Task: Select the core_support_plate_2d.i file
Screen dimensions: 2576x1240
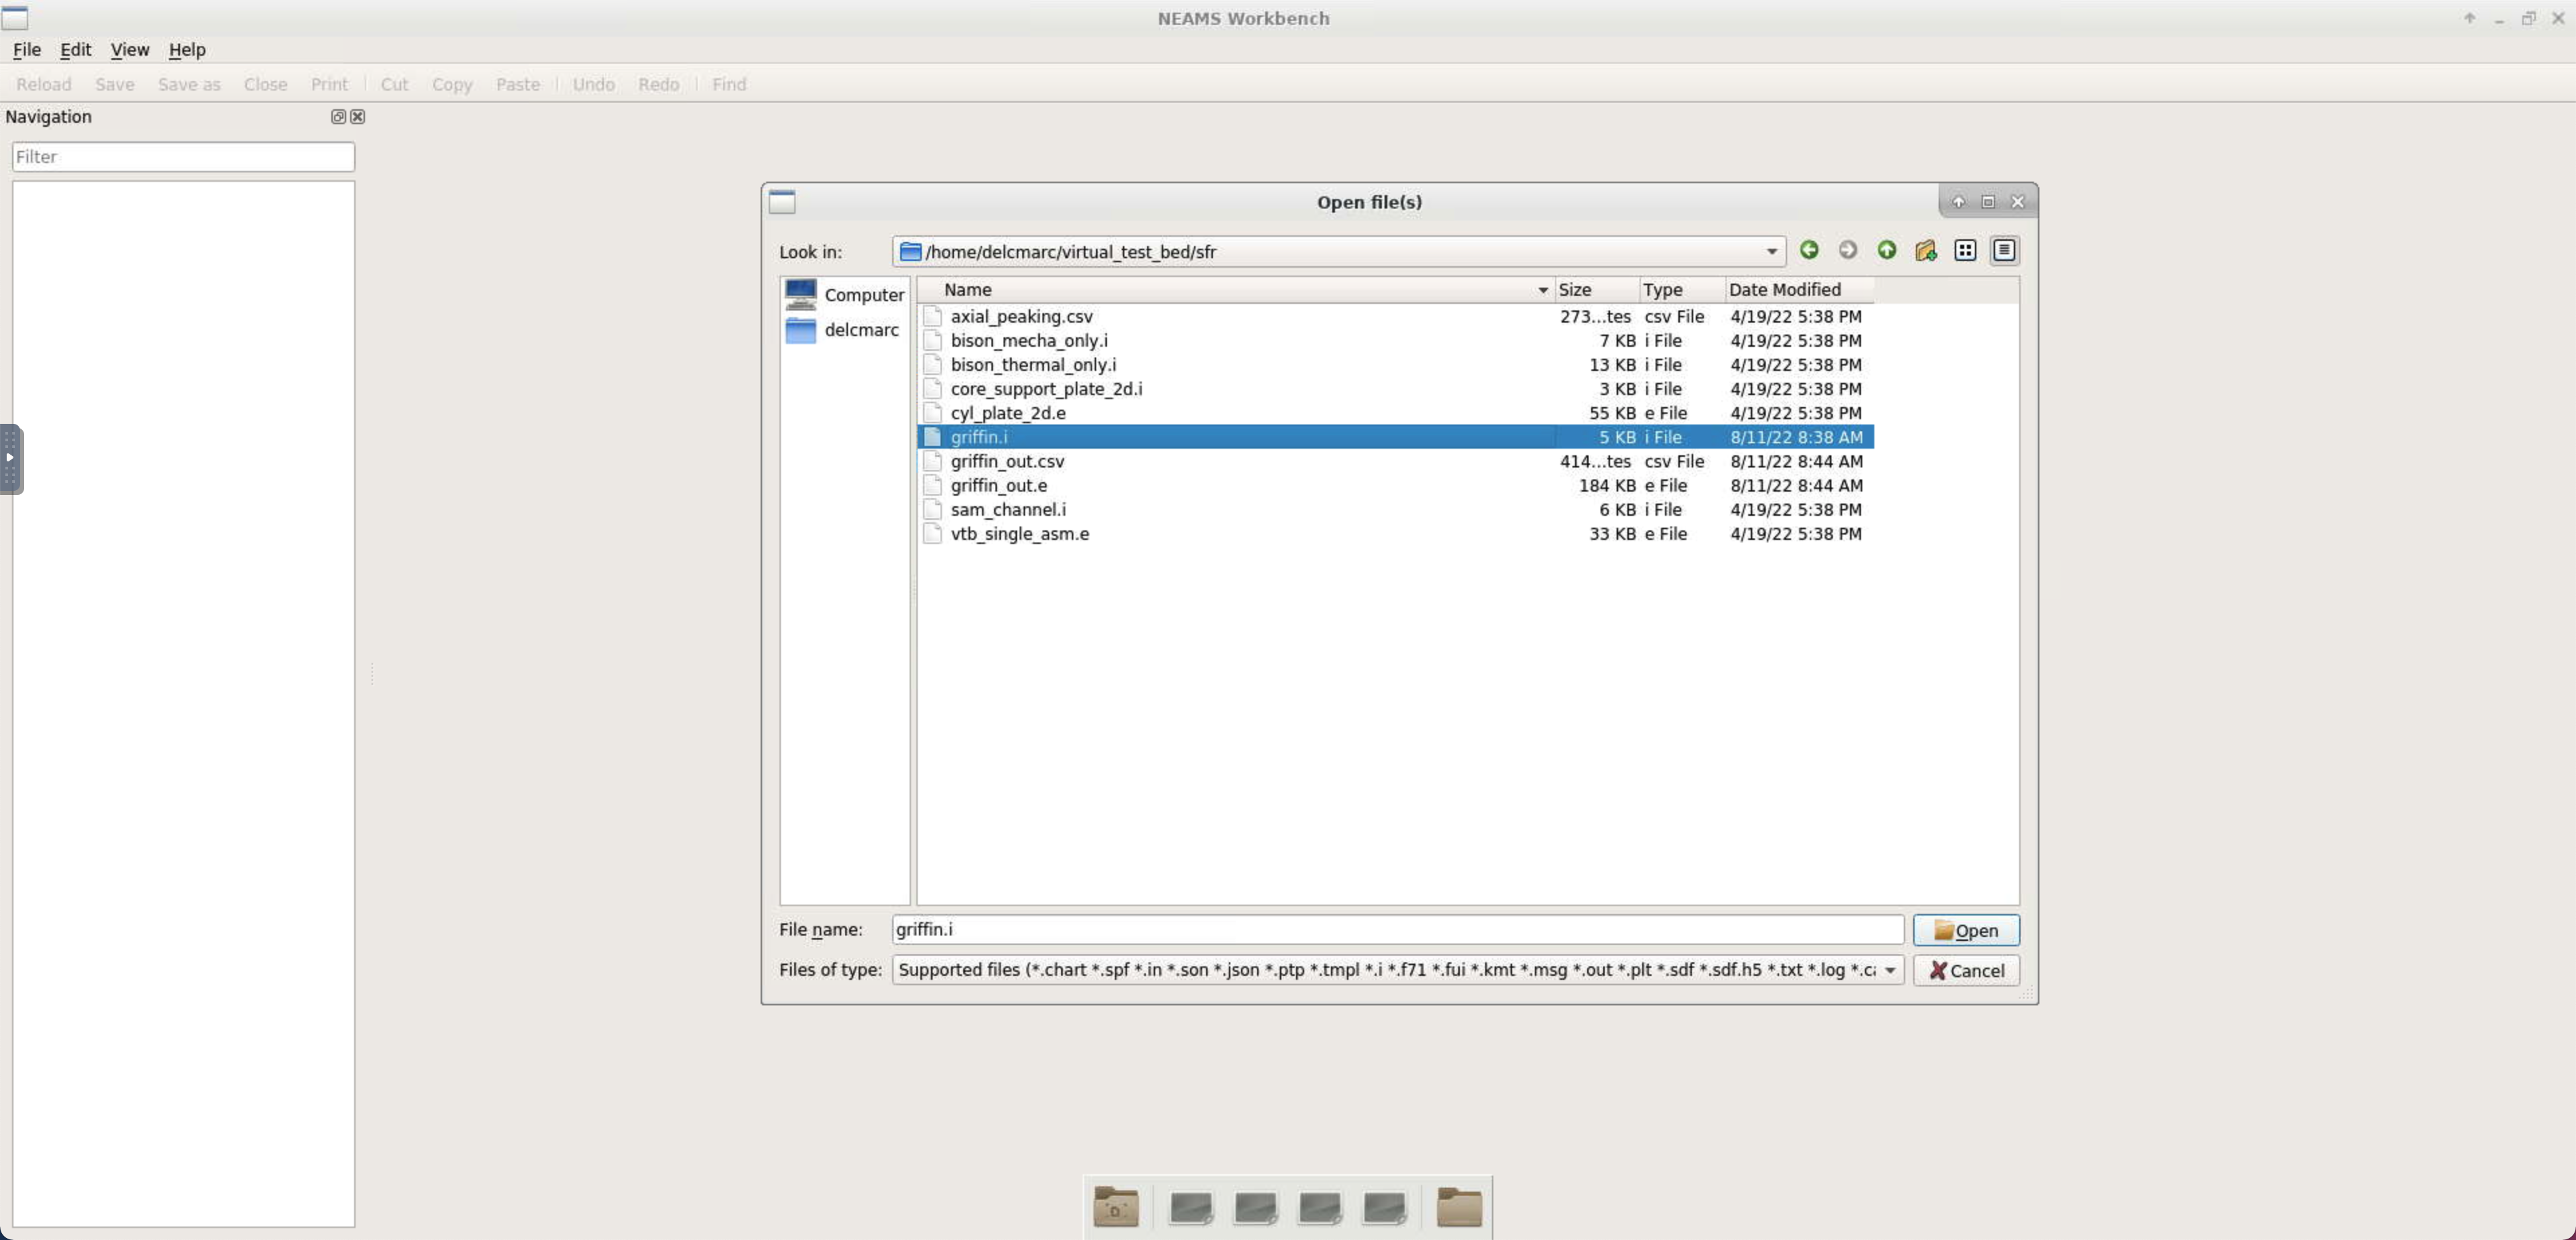Action: point(1395,389)
